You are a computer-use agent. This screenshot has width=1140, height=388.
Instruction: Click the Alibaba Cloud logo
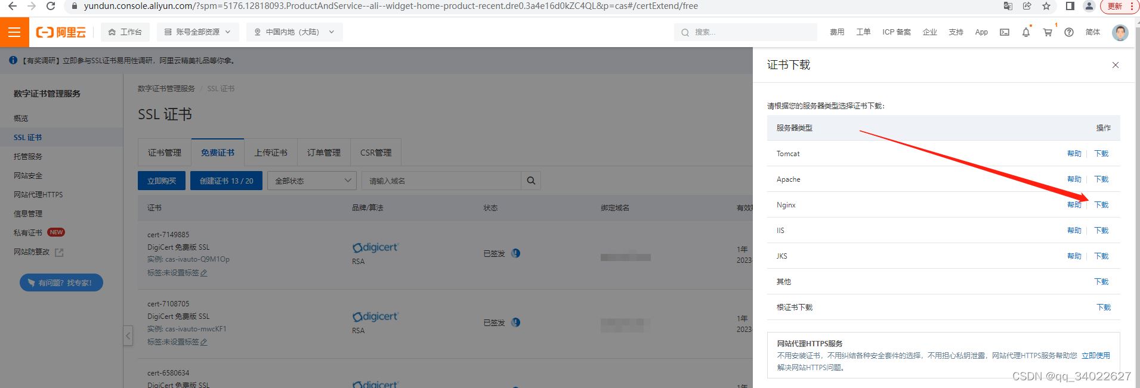61,32
